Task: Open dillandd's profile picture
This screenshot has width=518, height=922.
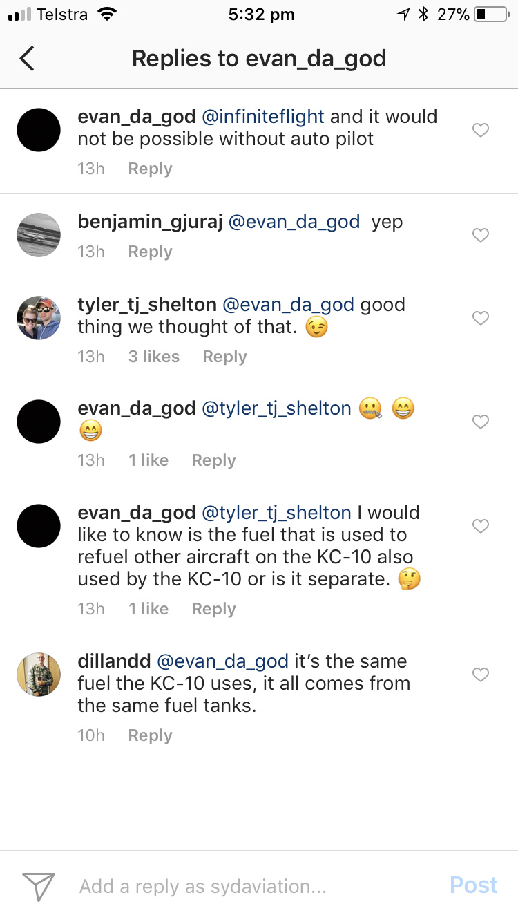Action: point(39,674)
